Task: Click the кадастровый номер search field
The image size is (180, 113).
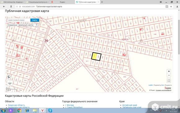Action: [19, 20]
